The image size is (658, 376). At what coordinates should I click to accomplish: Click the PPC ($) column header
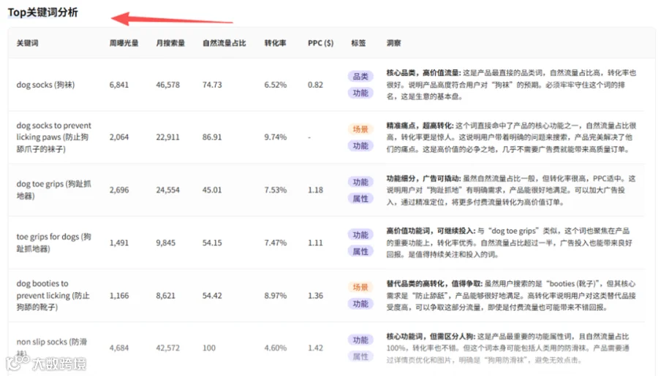321,43
